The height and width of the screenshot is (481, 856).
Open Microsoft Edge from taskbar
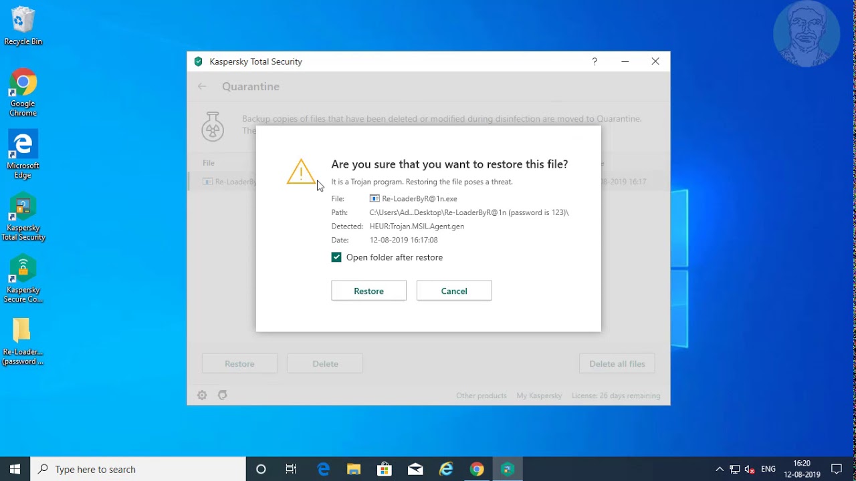[324, 469]
